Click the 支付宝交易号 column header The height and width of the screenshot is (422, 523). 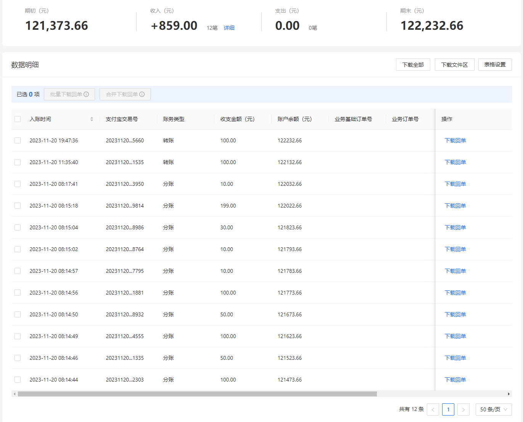pos(122,119)
